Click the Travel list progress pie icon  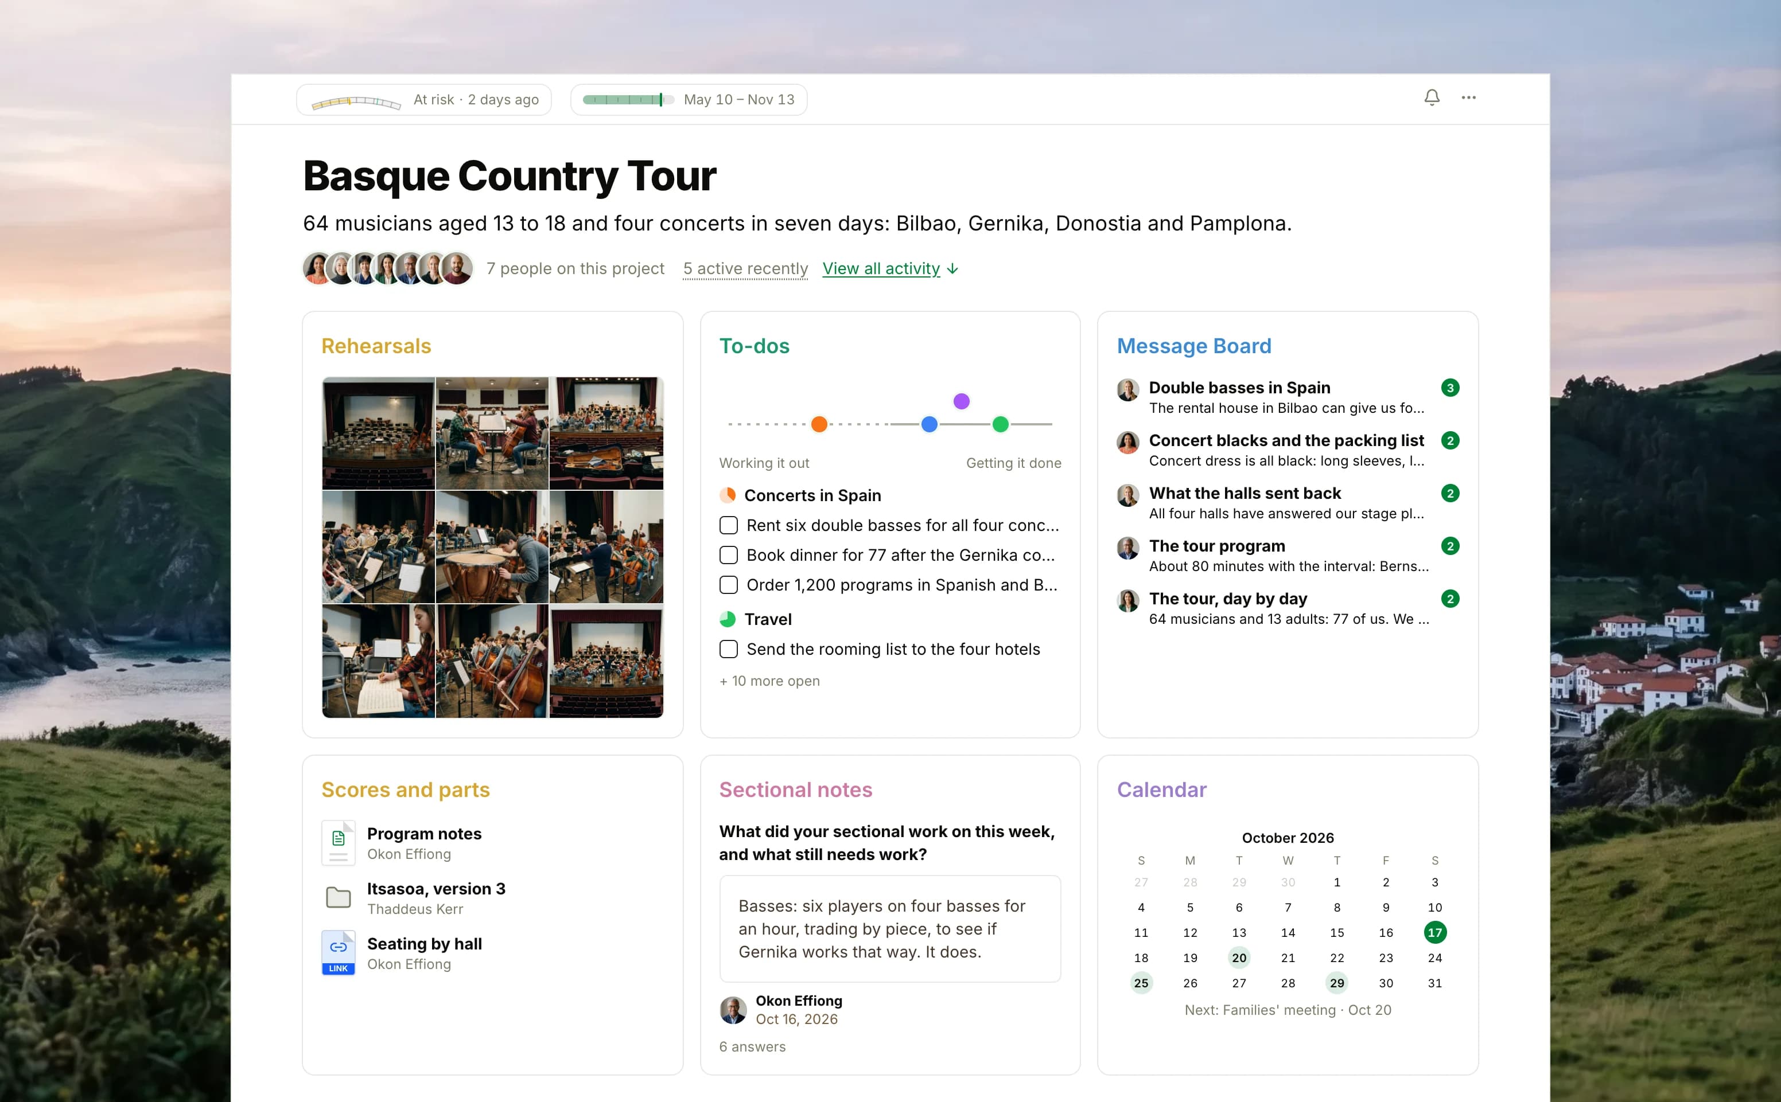coord(727,619)
